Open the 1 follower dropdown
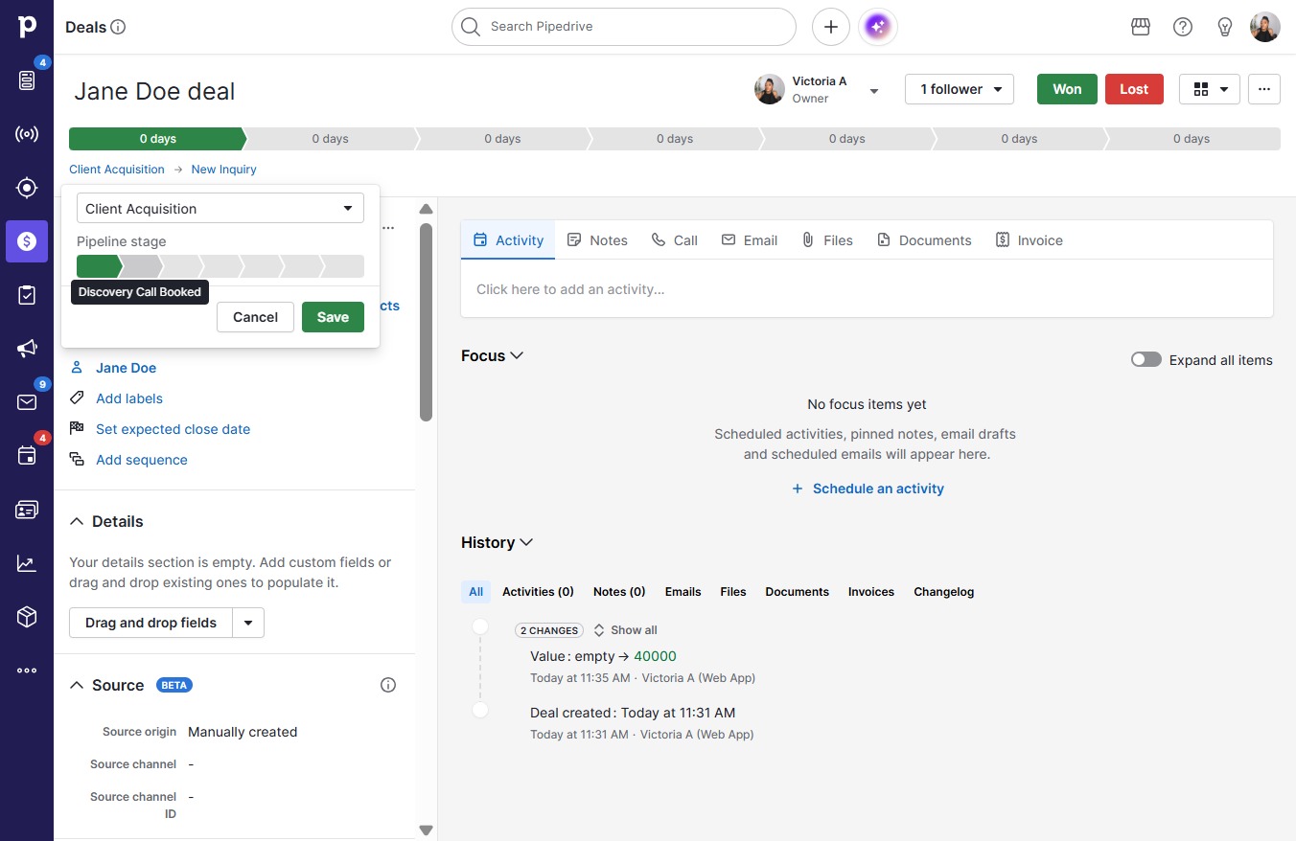1296x841 pixels. click(960, 89)
